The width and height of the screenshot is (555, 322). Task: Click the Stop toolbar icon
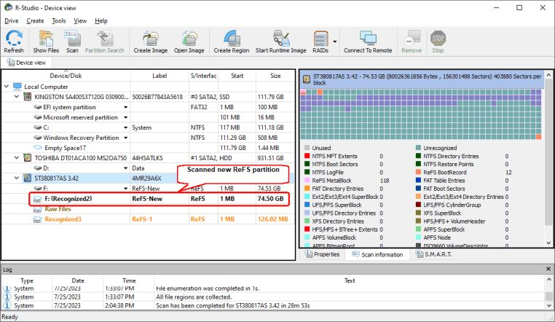(438, 42)
